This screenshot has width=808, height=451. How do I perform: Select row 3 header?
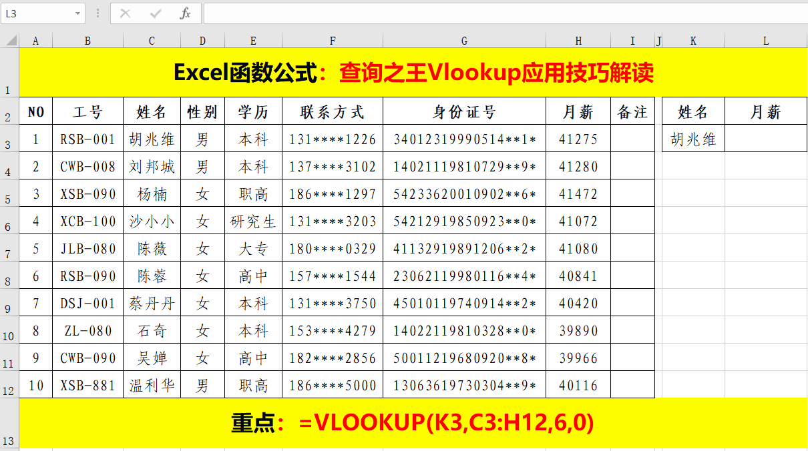(x=9, y=139)
